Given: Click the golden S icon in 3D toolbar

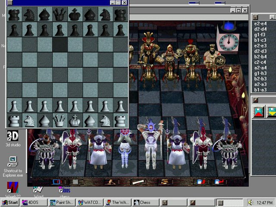Looking at the screenshot, I should click(x=164, y=182).
